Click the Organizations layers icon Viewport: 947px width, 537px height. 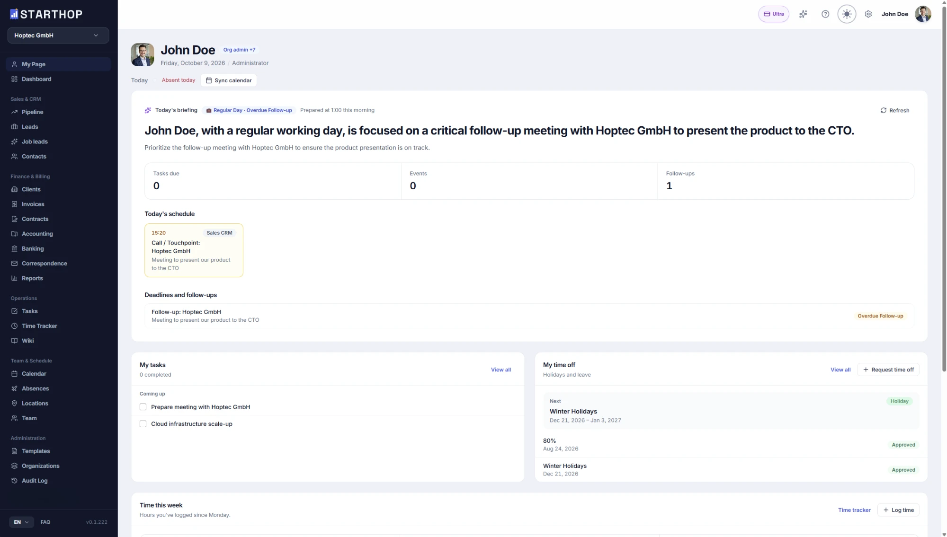14,466
